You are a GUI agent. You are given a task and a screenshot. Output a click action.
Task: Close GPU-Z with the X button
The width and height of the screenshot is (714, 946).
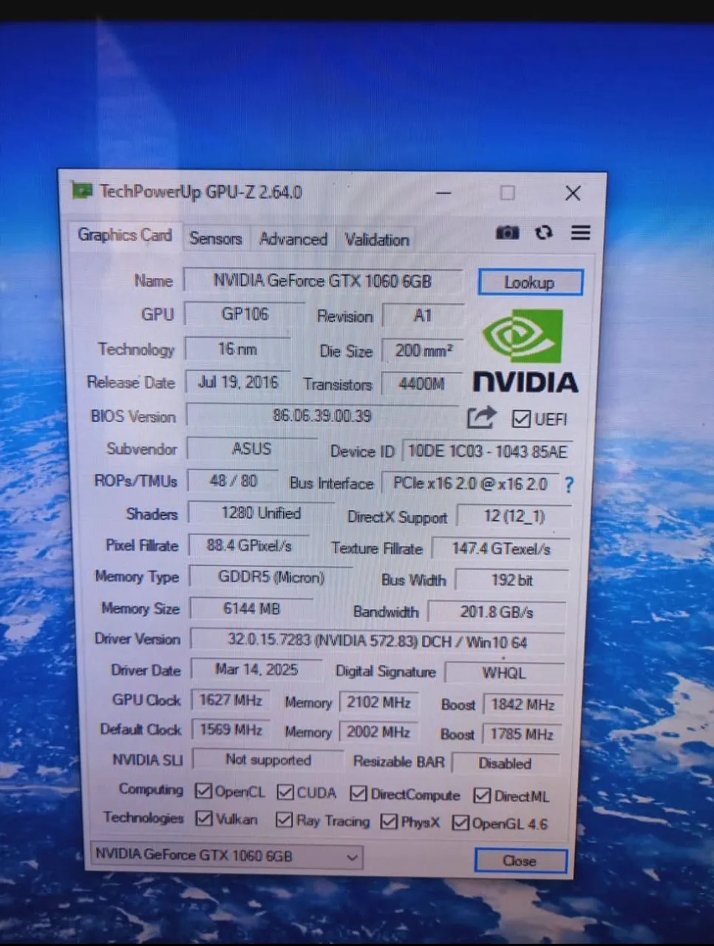tap(573, 194)
